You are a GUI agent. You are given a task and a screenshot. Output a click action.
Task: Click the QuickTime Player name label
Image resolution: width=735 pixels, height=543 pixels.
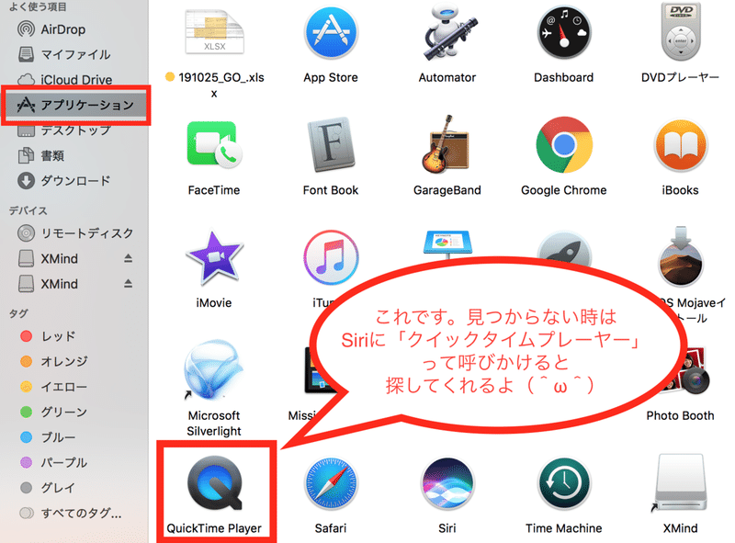coord(214,528)
